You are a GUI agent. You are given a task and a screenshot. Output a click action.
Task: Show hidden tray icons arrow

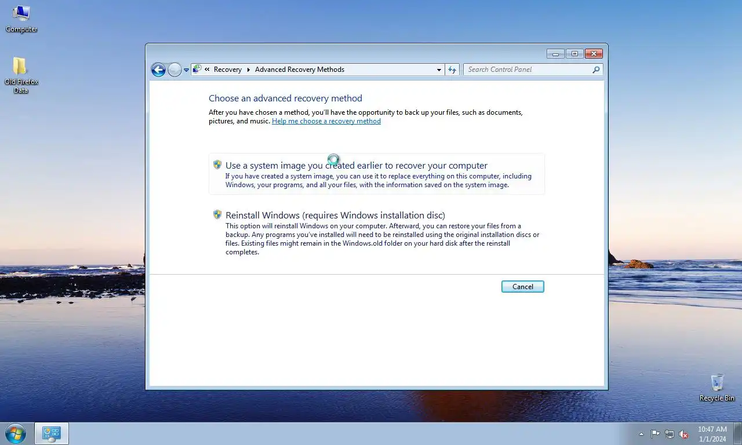point(641,434)
